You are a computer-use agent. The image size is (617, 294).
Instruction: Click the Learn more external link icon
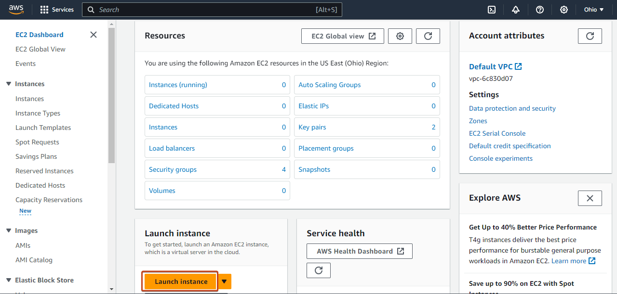pos(592,261)
